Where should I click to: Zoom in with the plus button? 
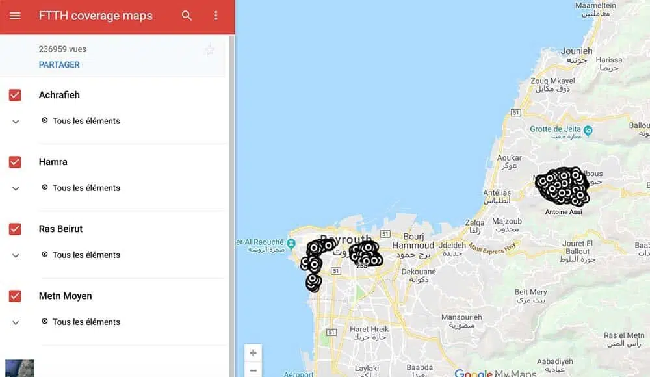click(253, 353)
